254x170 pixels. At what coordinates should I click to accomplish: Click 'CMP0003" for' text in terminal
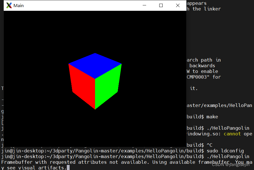pos(204,77)
